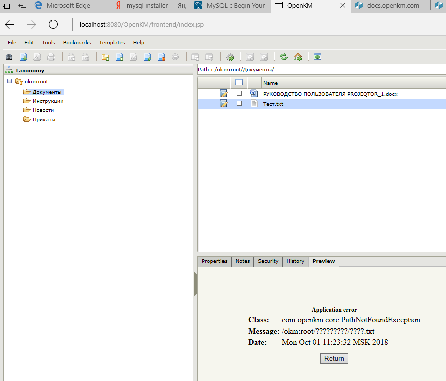446x381 pixels.
Task: Click the binoculars Find toolbar icon
Action: (9, 57)
